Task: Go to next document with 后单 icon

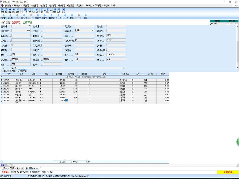Action: 58,11
